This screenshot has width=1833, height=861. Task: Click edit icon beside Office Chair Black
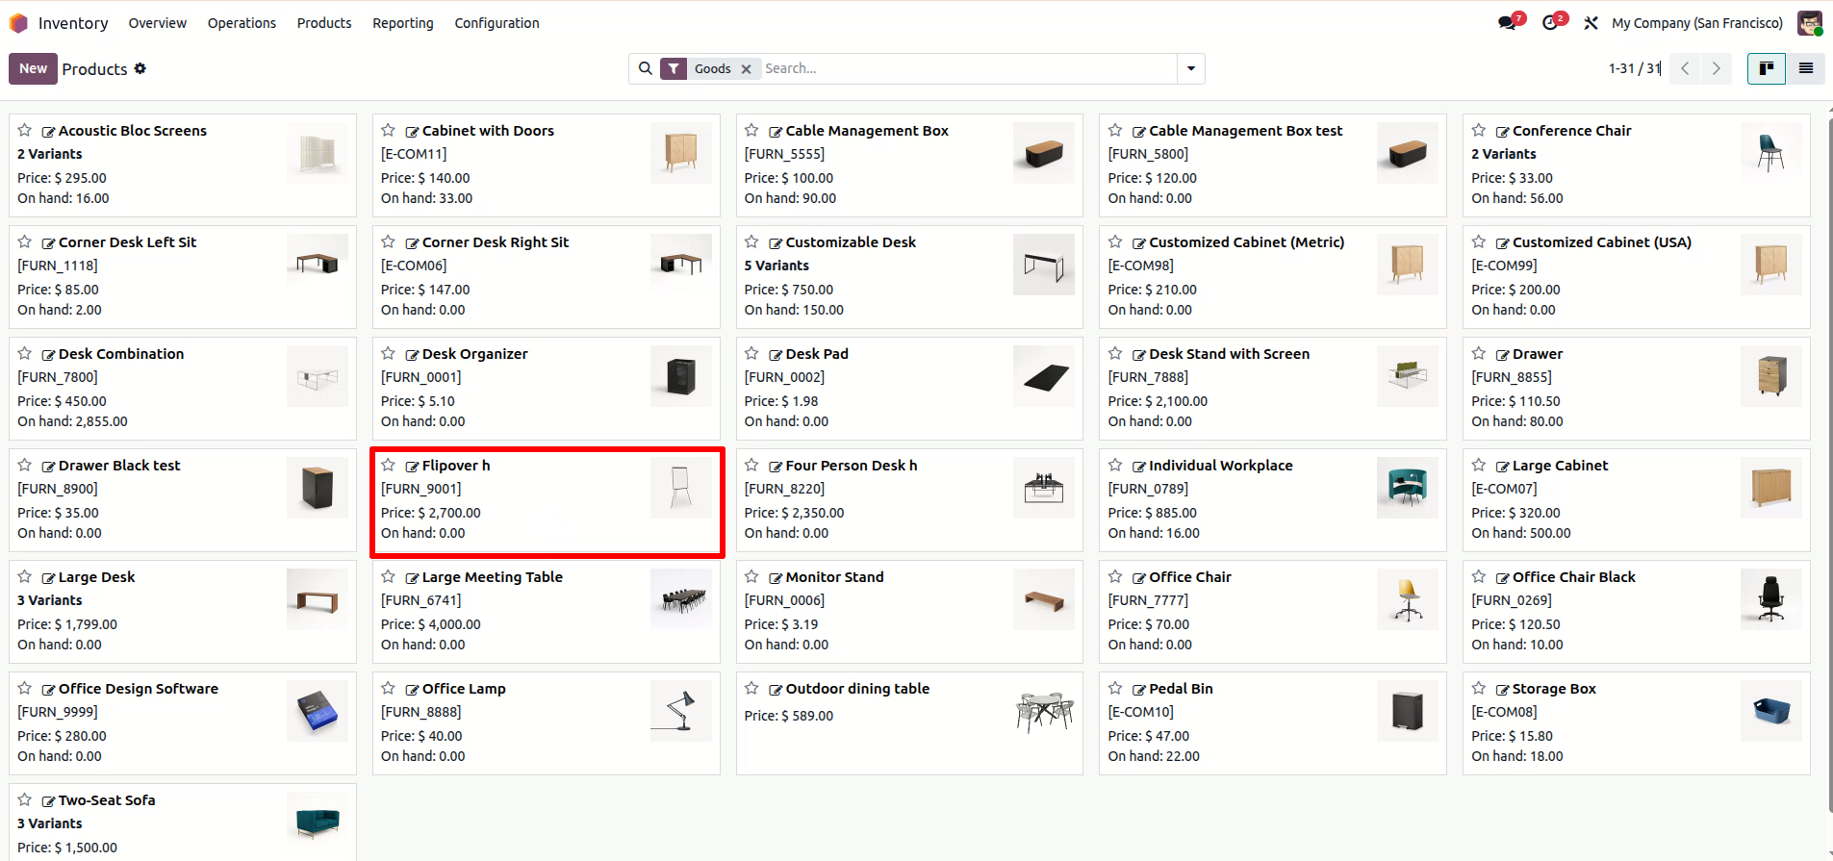click(x=1502, y=578)
